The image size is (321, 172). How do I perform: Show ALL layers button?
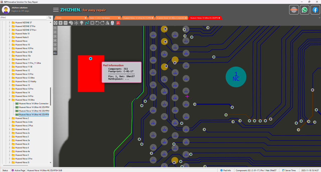point(55,53)
